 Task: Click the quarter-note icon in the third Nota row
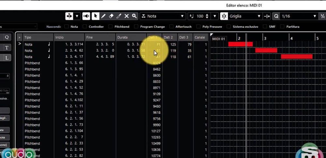pyautogui.click(x=49, y=56)
